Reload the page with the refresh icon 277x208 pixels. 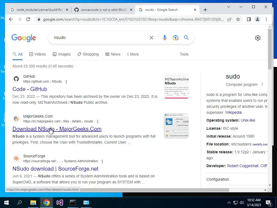(x=28, y=19)
